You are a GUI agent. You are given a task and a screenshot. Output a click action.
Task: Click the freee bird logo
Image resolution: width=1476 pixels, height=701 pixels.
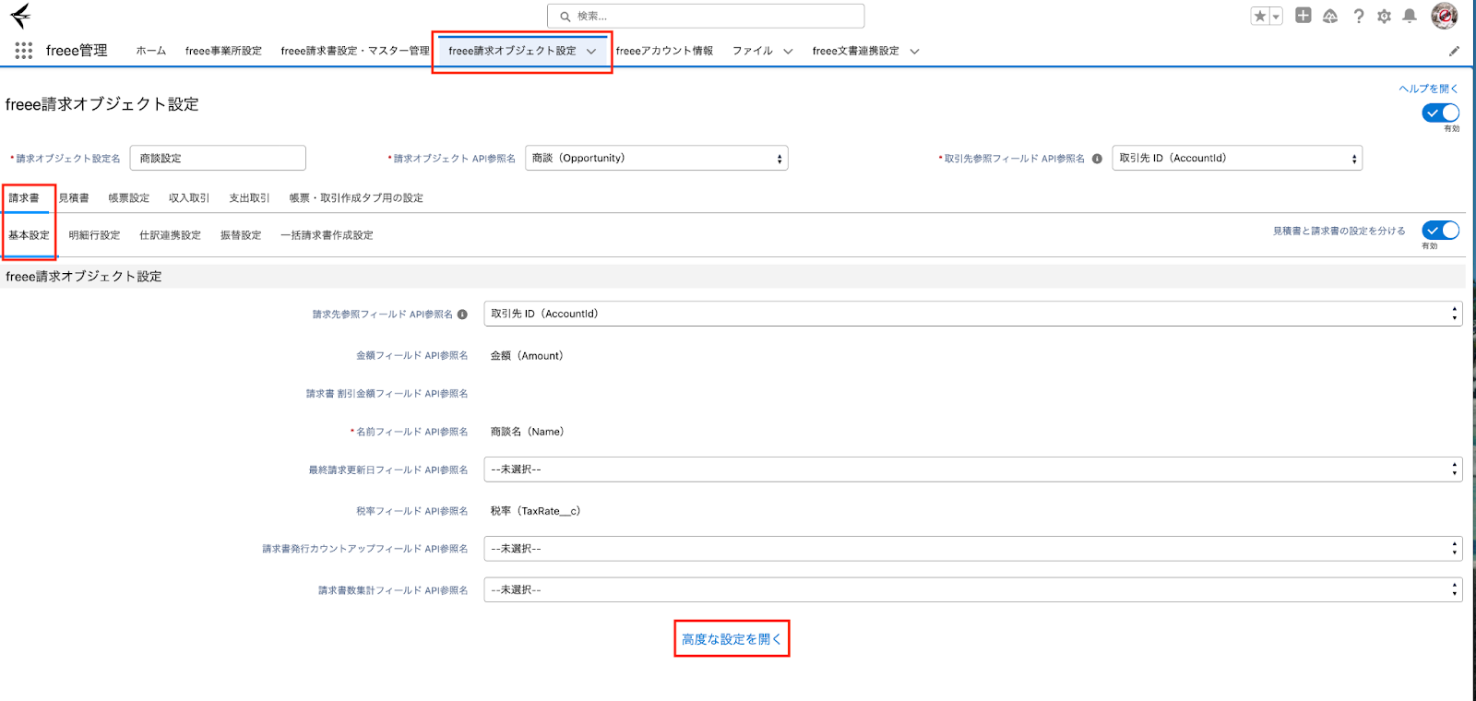tap(20, 16)
